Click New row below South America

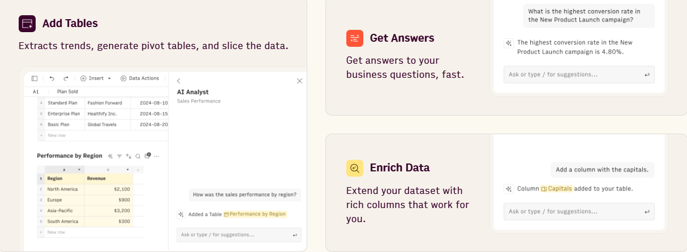click(x=55, y=232)
